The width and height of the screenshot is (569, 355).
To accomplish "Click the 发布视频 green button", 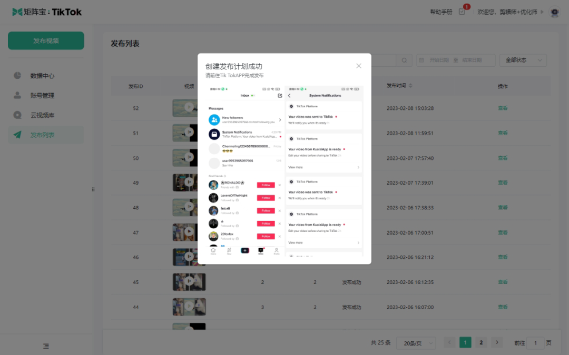I will point(46,40).
